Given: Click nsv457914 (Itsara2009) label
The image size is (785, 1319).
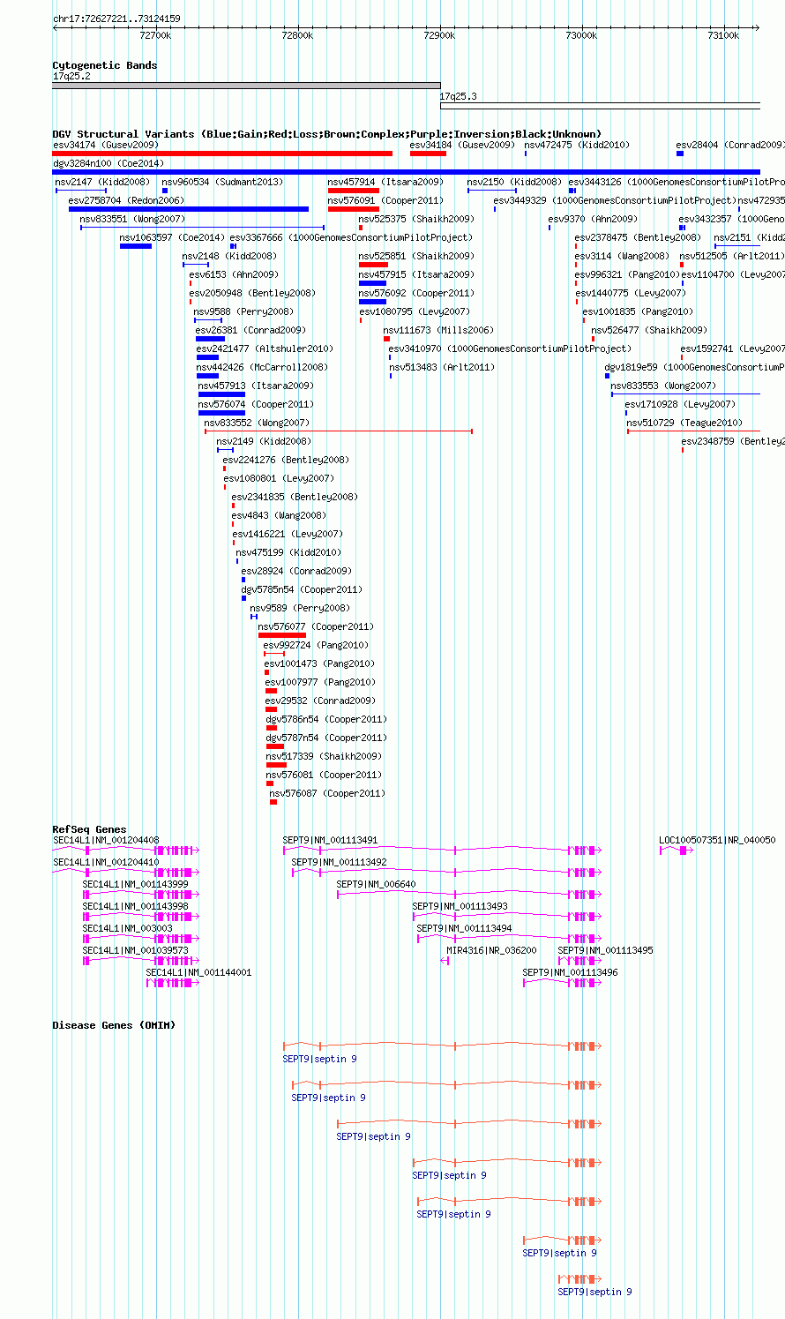Looking at the screenshot, I should pyautogui.click(x=385, y=182).
